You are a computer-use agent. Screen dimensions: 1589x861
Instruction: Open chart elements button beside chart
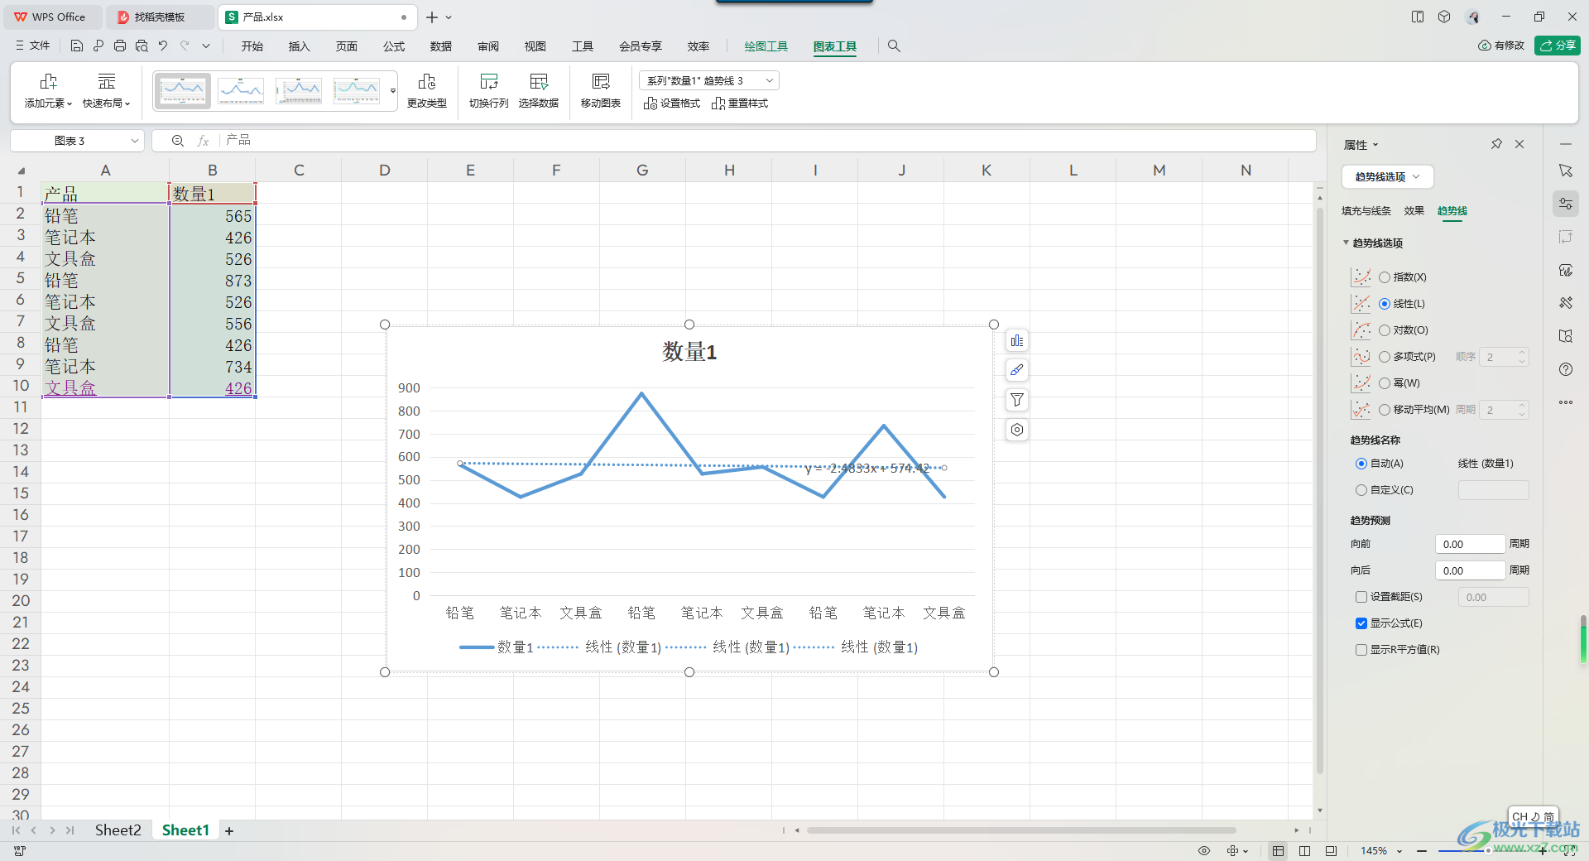point(1017,341)
